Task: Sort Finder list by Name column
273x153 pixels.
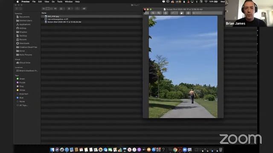Action: pos(44,13)
